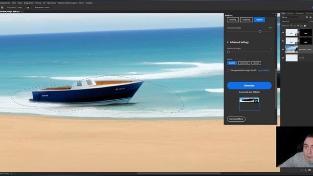Switch to the Layers panel tab
The height and width of the screenshot is (176, 313).
(284, 13)
